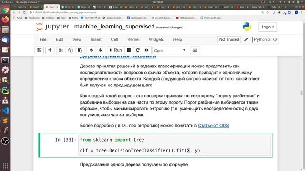
Task: Open the Apps bookmarks shortcut
Action: coord(18,18)
